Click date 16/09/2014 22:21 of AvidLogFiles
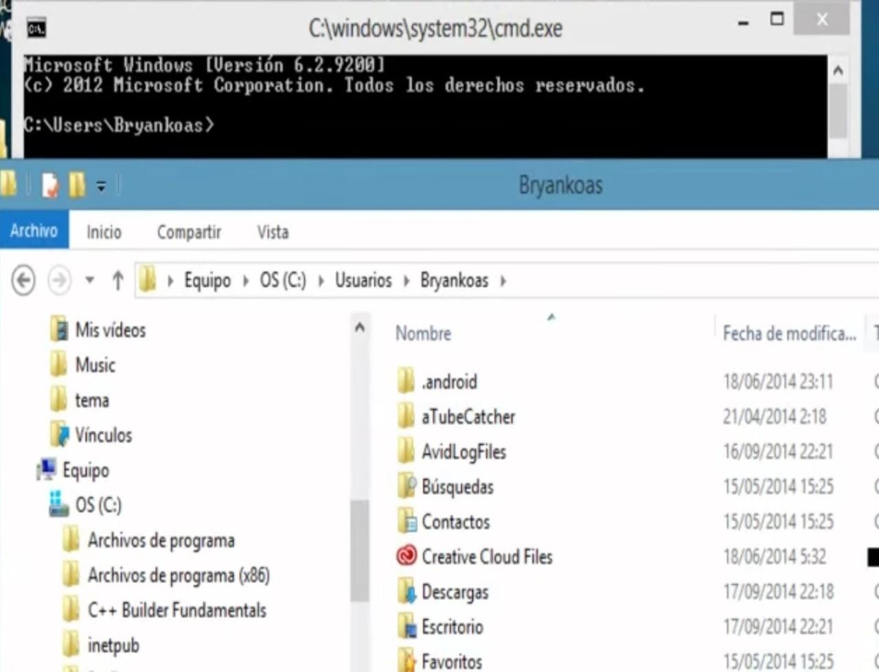 point(778,452)
